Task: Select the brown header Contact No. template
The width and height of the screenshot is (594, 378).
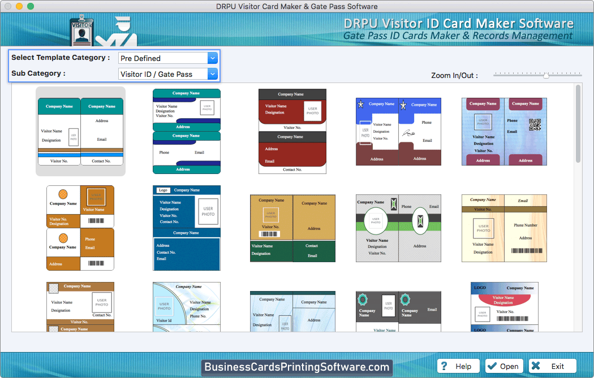Action: [80, 307]
